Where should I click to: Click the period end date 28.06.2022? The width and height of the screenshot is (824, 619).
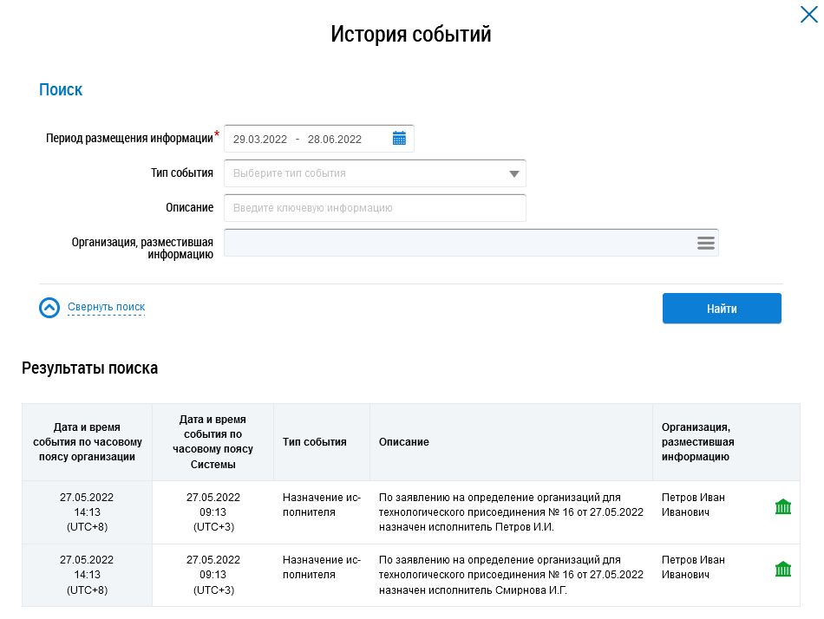pyautogui.click(x=335, y=139)
